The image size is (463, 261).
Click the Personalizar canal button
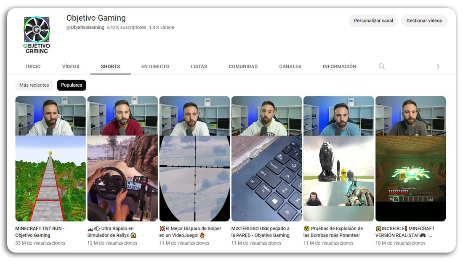[373, 21]
